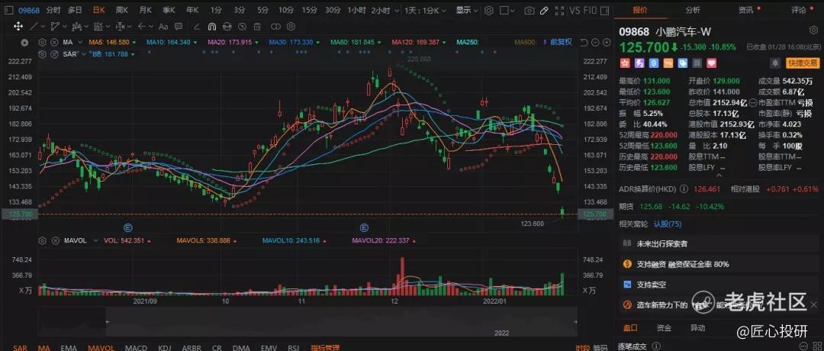Click the first E earnings marker on chart
Viewport: 824px width, 351px height.
(x=126, y=227)
